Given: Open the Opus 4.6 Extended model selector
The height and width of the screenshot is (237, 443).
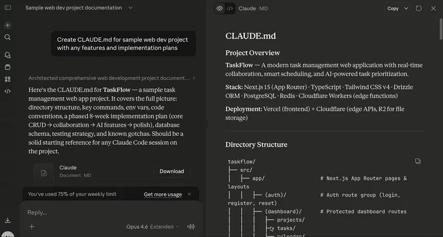Looking at the screenshot, I should coord(152,227).
